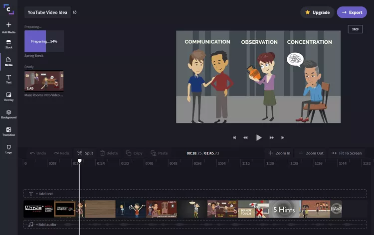Screen dimensions: 374x235
Task: Edit the YouTube Video Idea title field
Action: [47, 12]
